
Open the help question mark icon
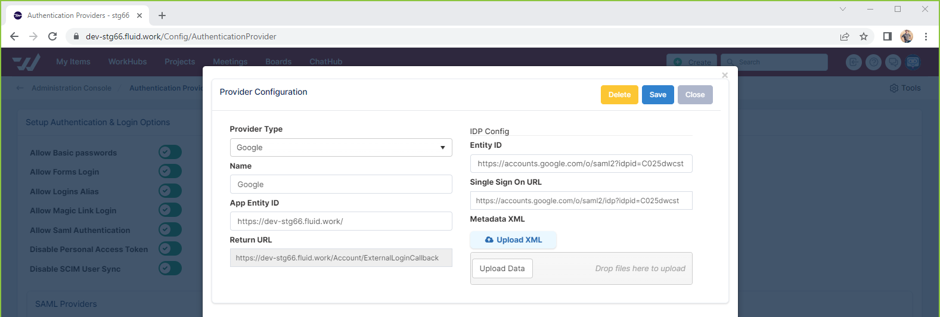[873, 62]
